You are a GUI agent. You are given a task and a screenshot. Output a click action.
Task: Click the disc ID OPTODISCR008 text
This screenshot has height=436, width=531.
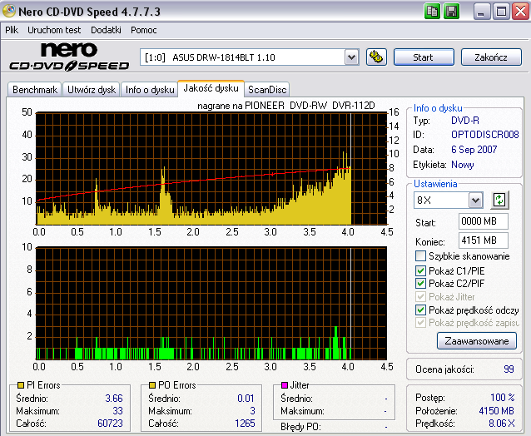[485, 135]
